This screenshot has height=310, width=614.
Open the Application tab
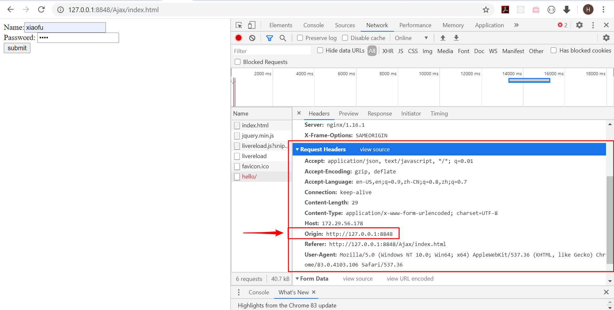point(489,25)
